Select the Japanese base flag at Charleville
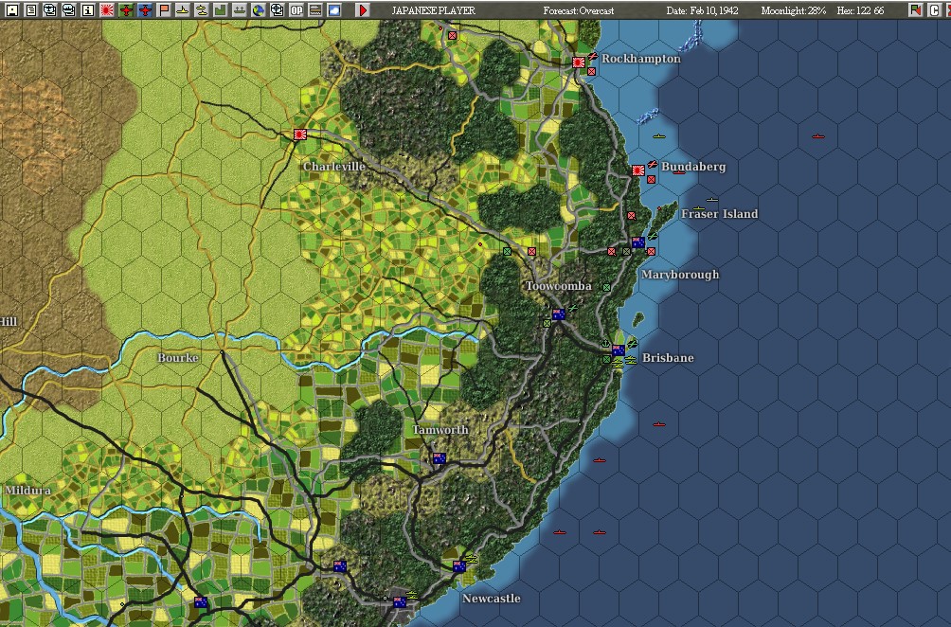The height and width of the screenshot is (627, 951). pos(299,134)
